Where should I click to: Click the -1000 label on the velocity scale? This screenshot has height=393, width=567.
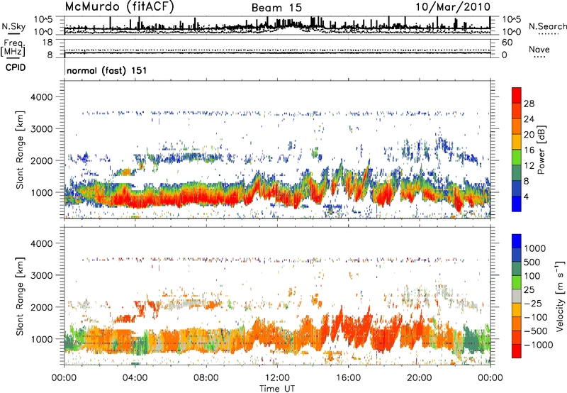tap(539, 345)
